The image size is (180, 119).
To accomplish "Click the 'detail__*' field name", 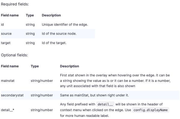I will (x=7, y=110).
